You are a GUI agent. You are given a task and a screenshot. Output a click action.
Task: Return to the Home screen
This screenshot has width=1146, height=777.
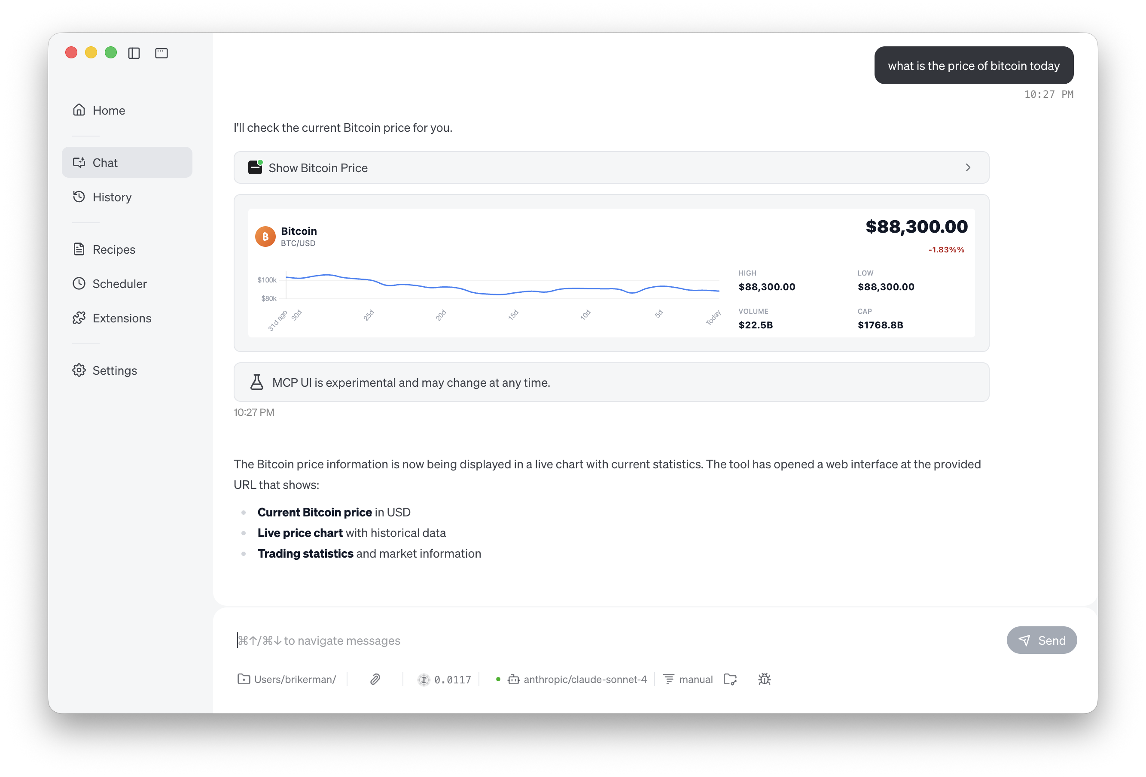tap(109, 110)
